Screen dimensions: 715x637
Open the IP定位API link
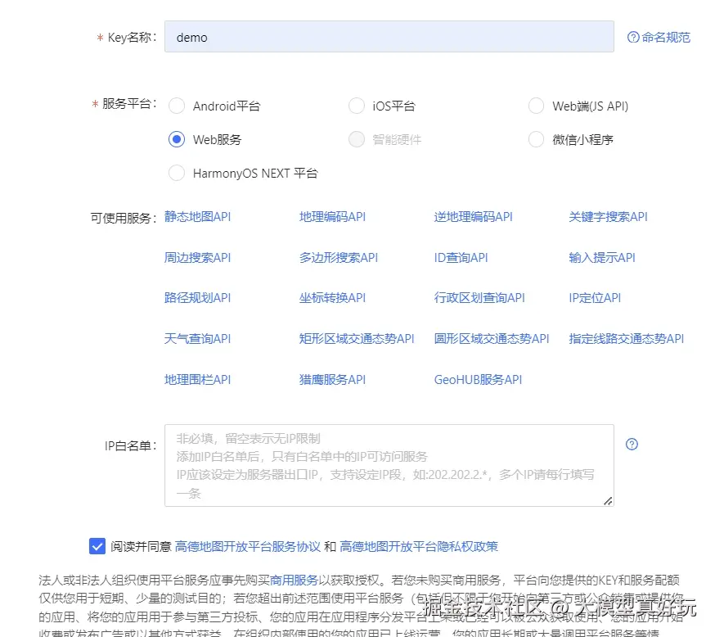point(595,298)
